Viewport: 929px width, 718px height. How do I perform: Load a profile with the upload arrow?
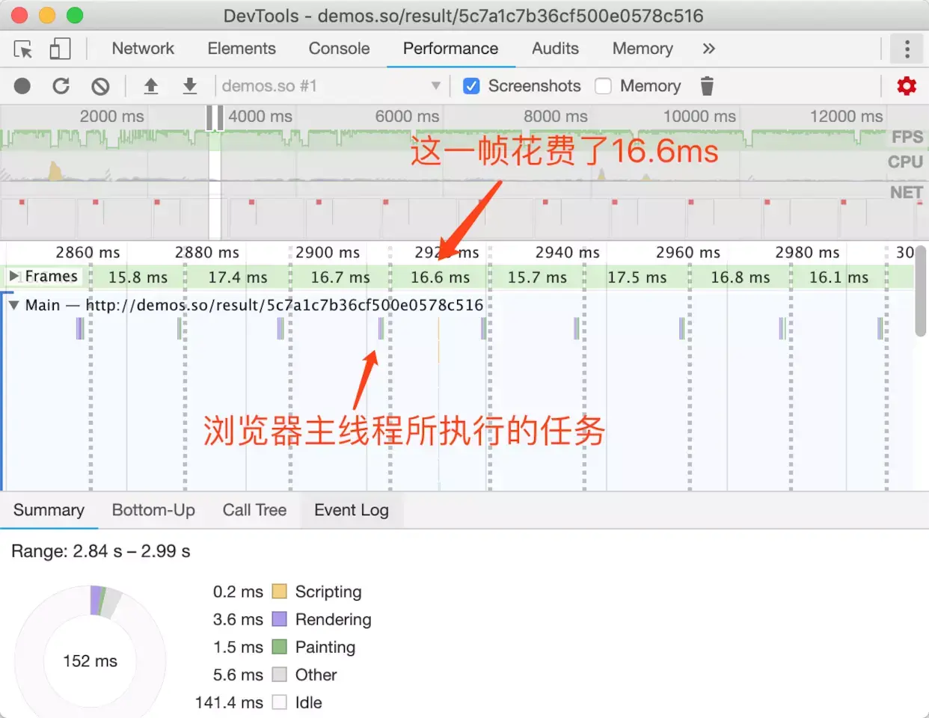pyautogui.click(x=151, y=86)
